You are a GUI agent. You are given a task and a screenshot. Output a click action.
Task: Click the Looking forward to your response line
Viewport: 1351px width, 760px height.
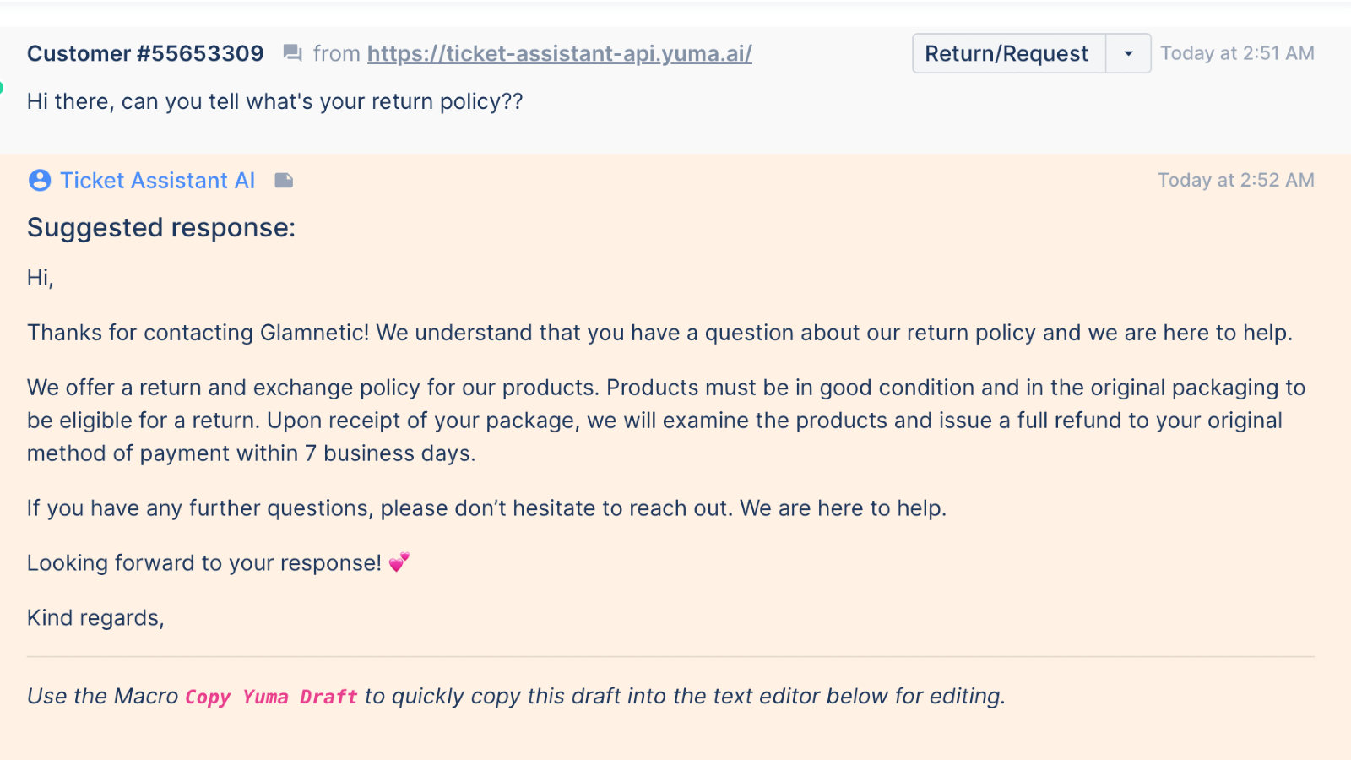[203, 563]
